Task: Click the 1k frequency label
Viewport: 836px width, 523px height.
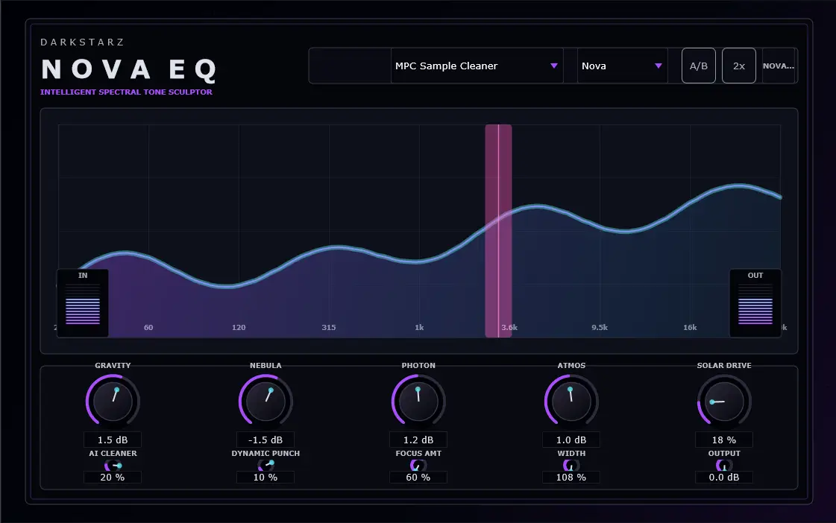Action: coord(420,328)
